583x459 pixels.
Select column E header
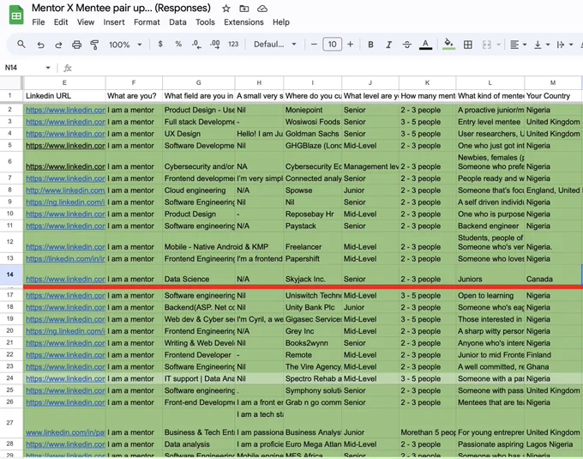(x=64, y=82)
